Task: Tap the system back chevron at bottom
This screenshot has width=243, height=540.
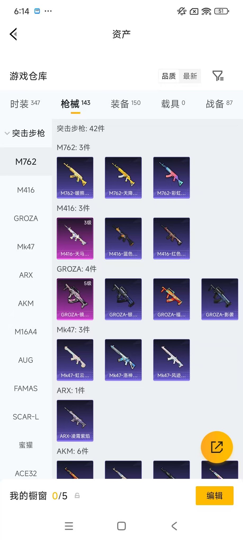Action: point(174,526)
